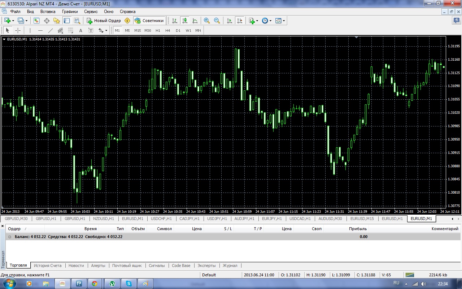The height and width of the screenshot is (289, 462).
Task: Open the Новости terminal tab
Action: 76,266
